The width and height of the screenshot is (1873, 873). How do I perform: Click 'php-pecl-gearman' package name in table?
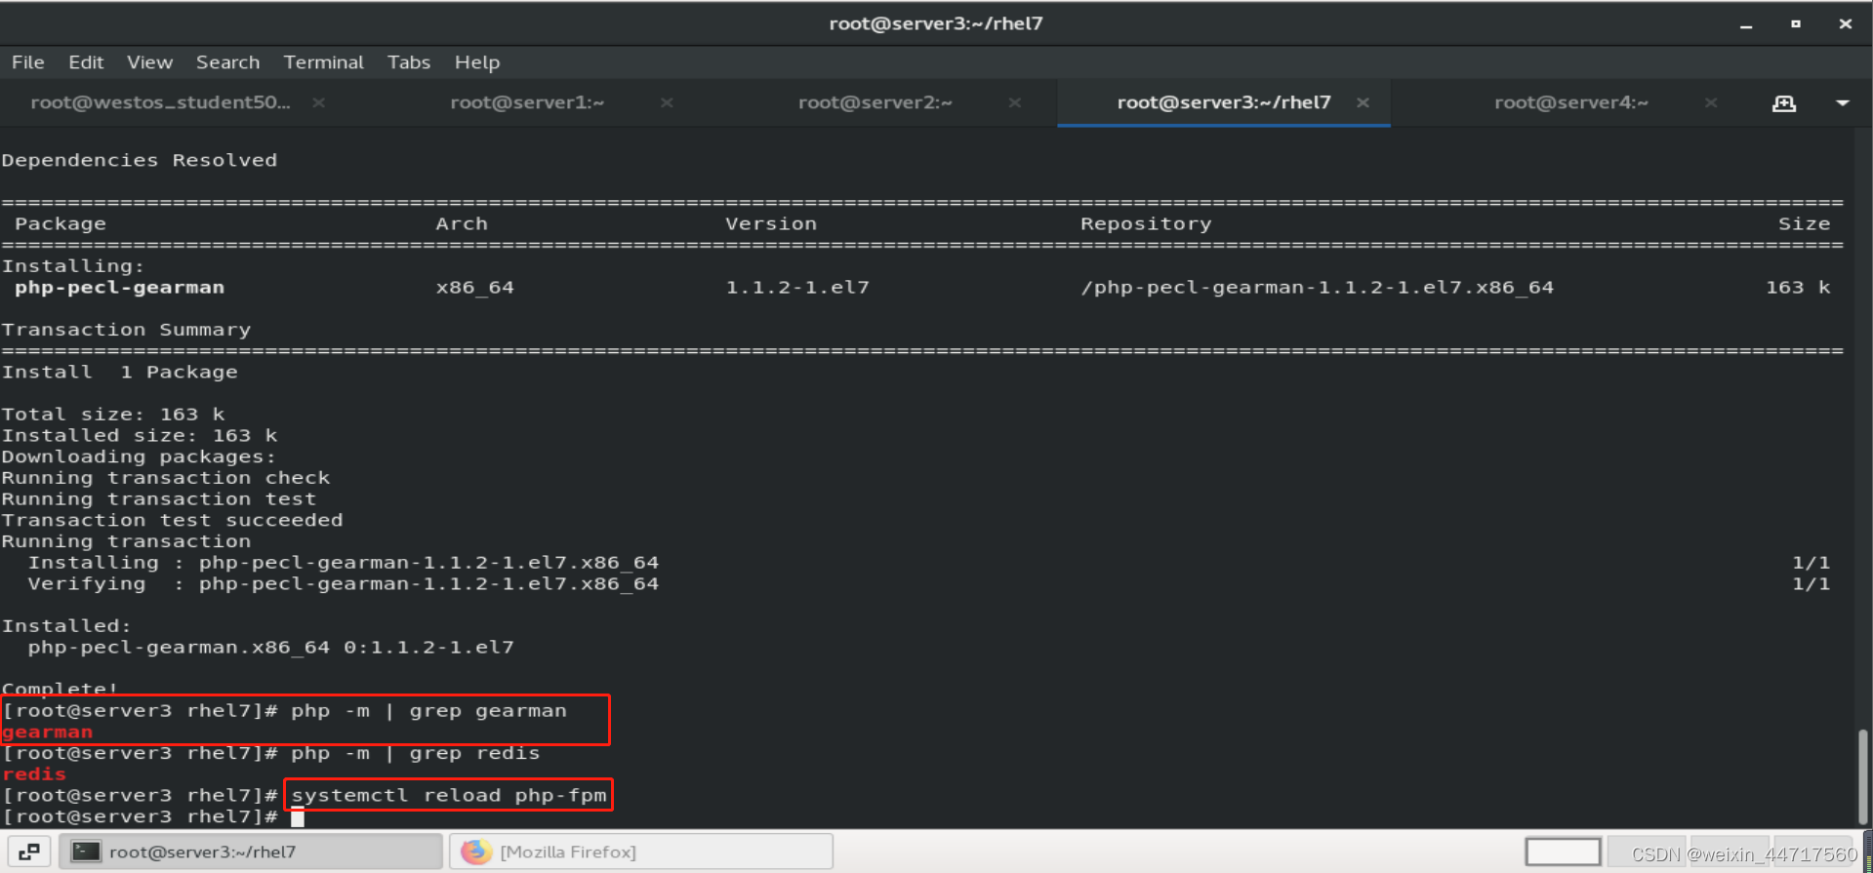click(119, 288)
